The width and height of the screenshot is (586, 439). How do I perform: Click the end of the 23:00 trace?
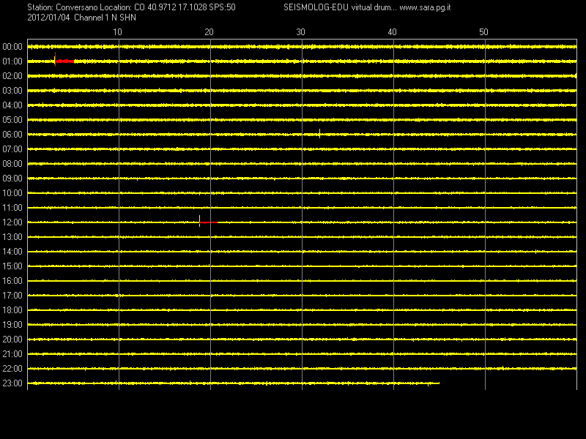439,383
